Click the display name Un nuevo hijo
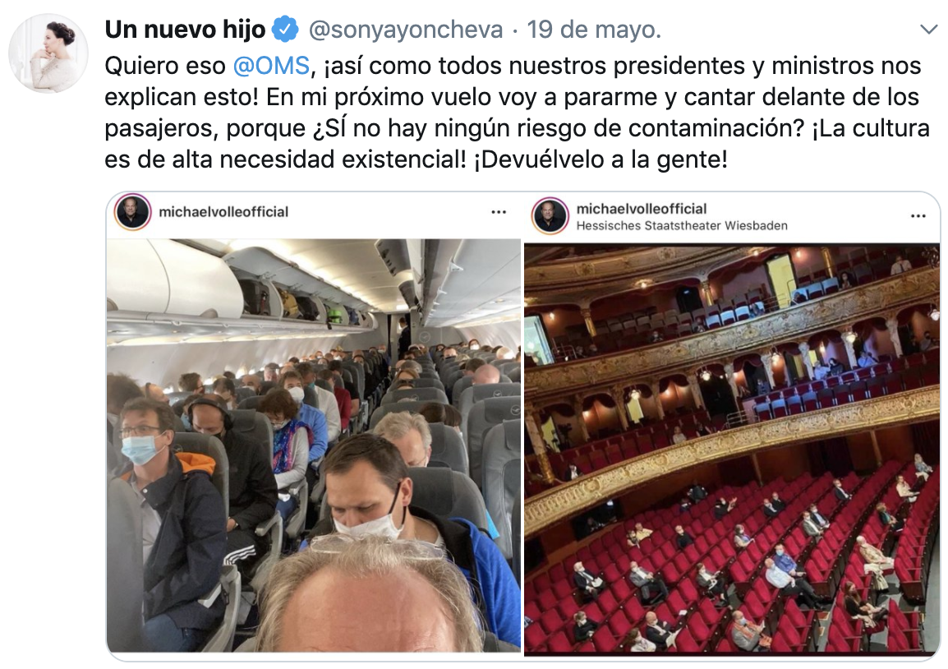The image size is (948, 669). pyautogui.click(x=185, y=29)
